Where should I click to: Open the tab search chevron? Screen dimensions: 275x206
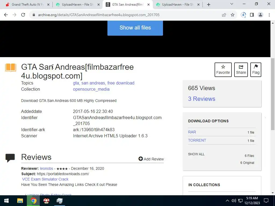coord(232,4)
